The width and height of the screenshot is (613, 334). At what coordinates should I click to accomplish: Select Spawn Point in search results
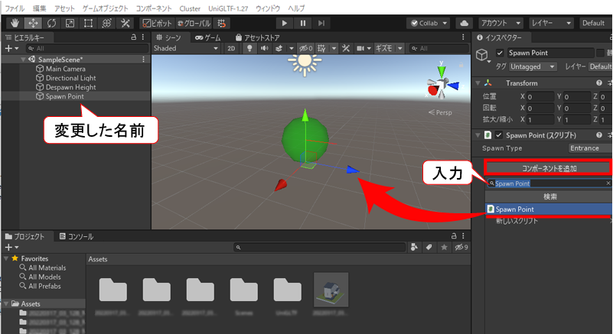(x=549, y=209)
